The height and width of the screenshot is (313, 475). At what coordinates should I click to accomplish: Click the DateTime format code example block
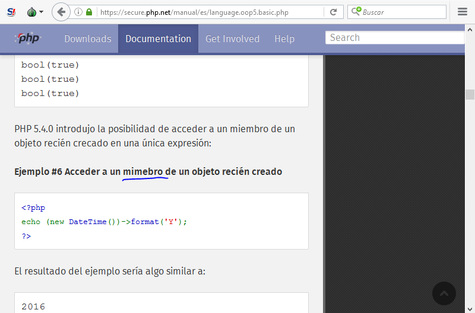click(x=161, y=221)
